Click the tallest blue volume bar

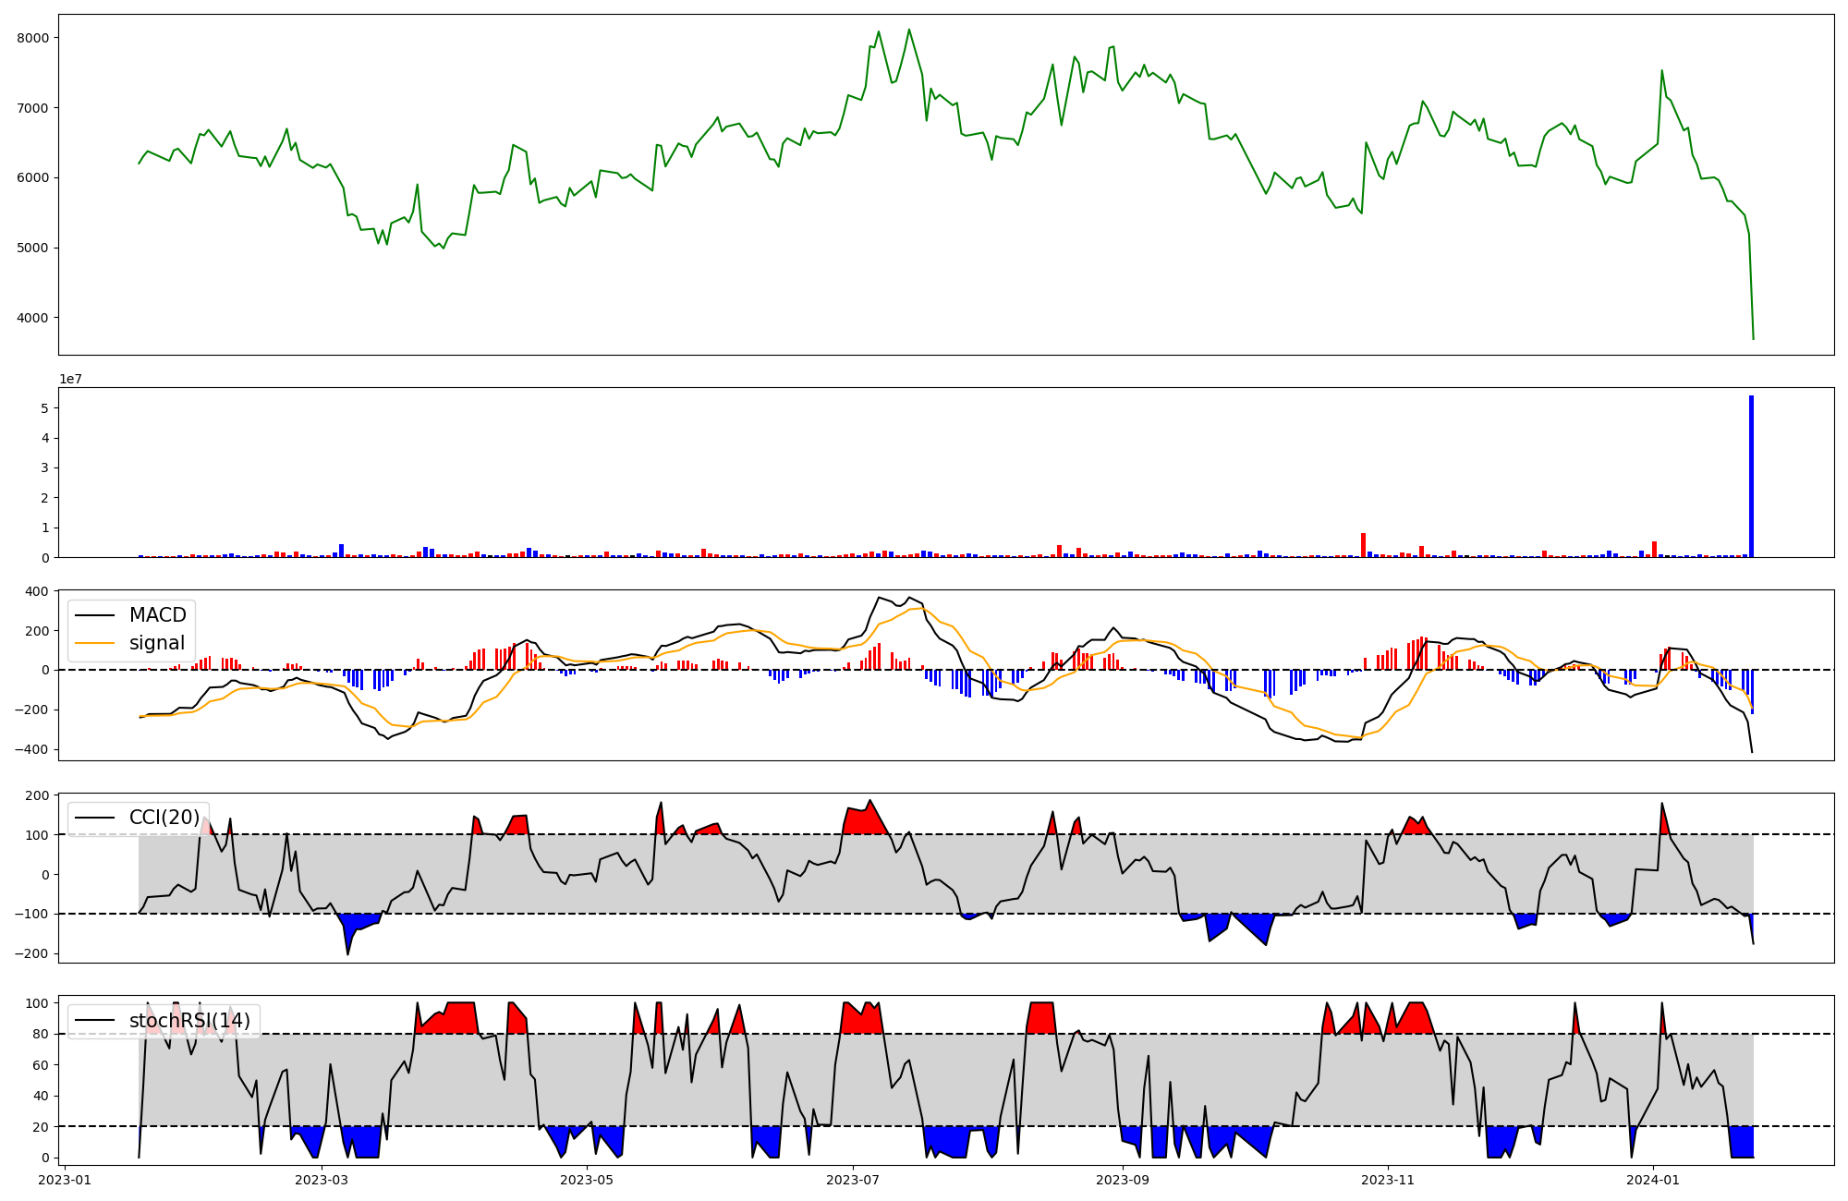click(1751, 477)
